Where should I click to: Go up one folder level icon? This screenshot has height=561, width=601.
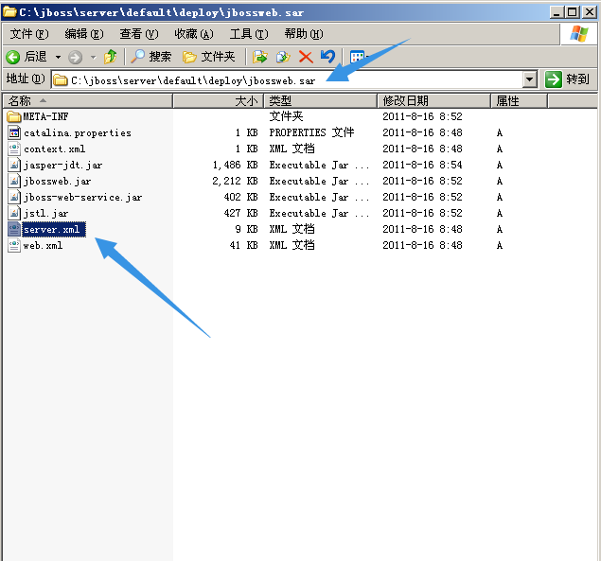click(x=111, y=57)
